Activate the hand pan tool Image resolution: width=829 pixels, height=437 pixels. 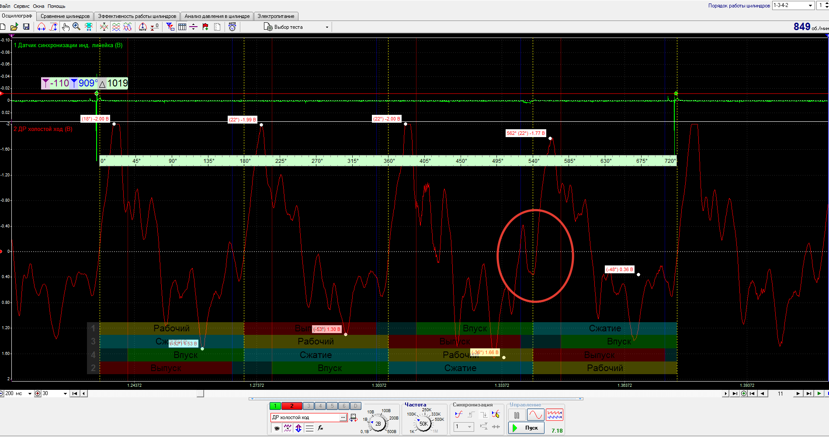point(66,27)
